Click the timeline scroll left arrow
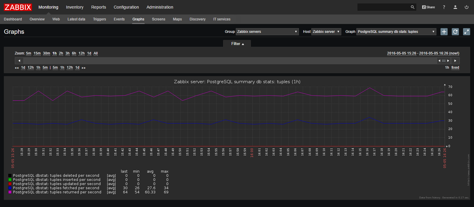Image resolution: width=474 pixels, height=207 pixels. (x=19, y=61)
